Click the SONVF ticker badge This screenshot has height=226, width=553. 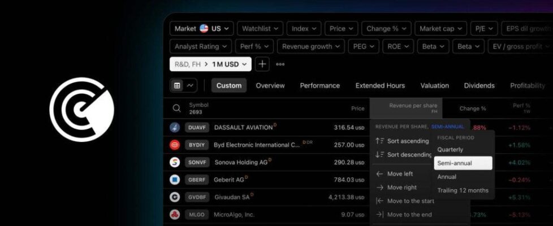pyautogui.click(x=197, y=162)
